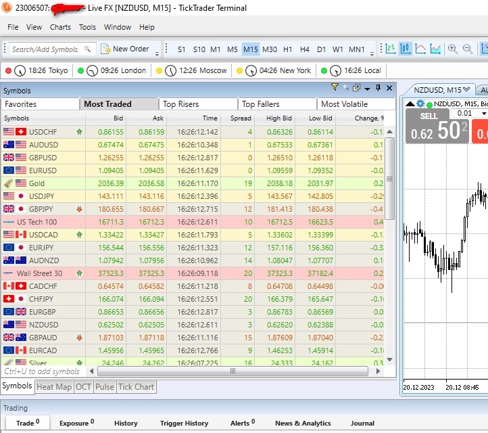The width and height of the screenshot is (488, 433).
Task: Click the Wall Street 30 up-arrow indicator
Action: pos(79,273)
